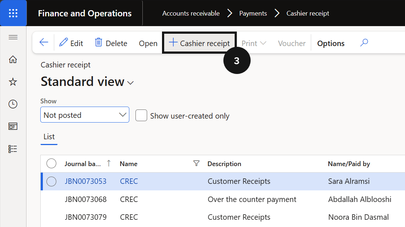Click CREC link in first row
The width and height of the screenshot is (405, 227).
coord(129,181)
